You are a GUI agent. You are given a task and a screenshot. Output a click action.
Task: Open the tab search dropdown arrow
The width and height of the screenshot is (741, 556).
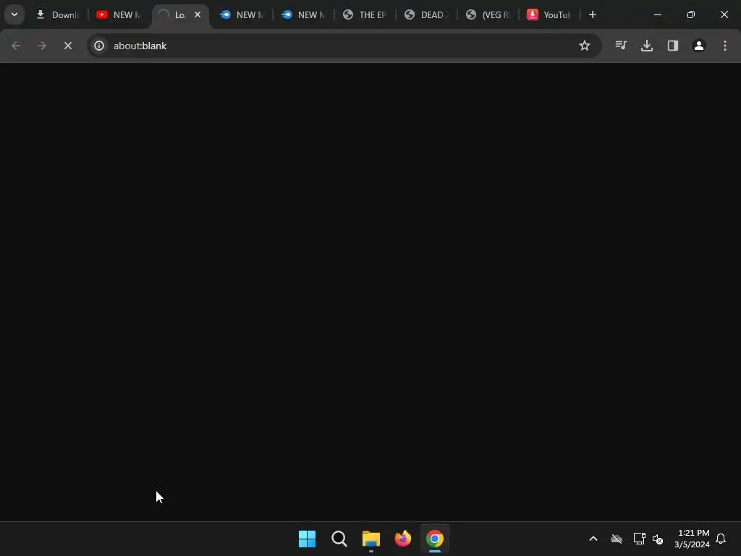pos(14,14)
